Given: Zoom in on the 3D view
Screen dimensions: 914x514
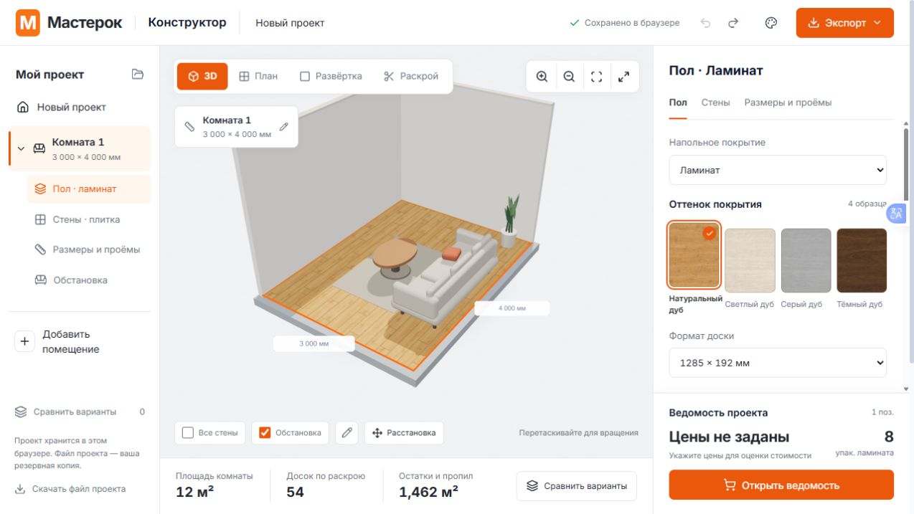Looking at the screenshot, I should click(x=542, y=77).
